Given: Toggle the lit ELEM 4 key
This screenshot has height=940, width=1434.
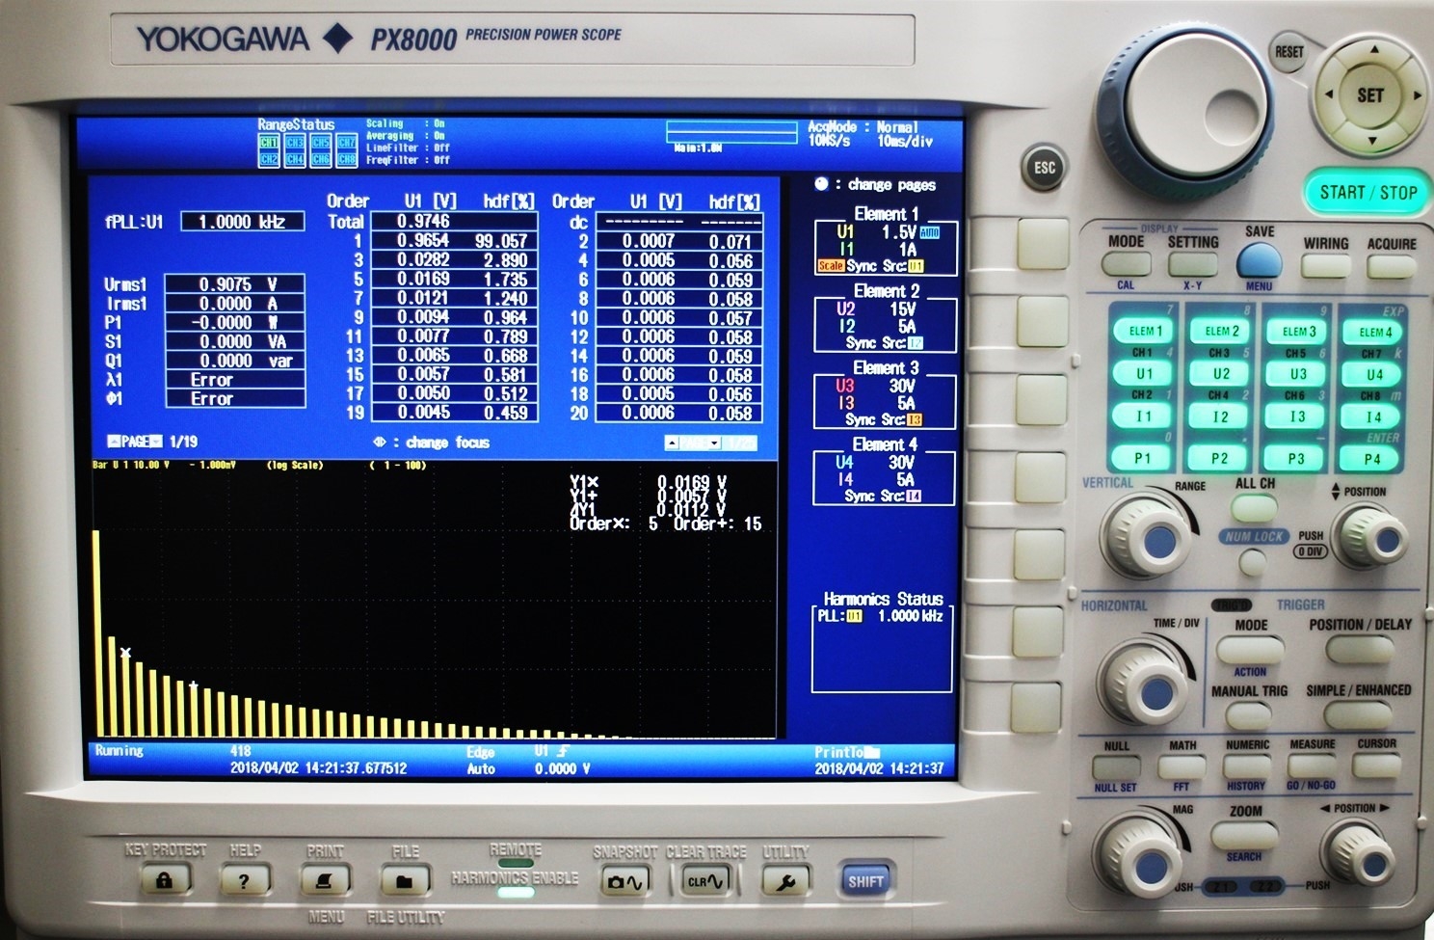Looking at the screenshot, I should click(x=1375, y=333).
